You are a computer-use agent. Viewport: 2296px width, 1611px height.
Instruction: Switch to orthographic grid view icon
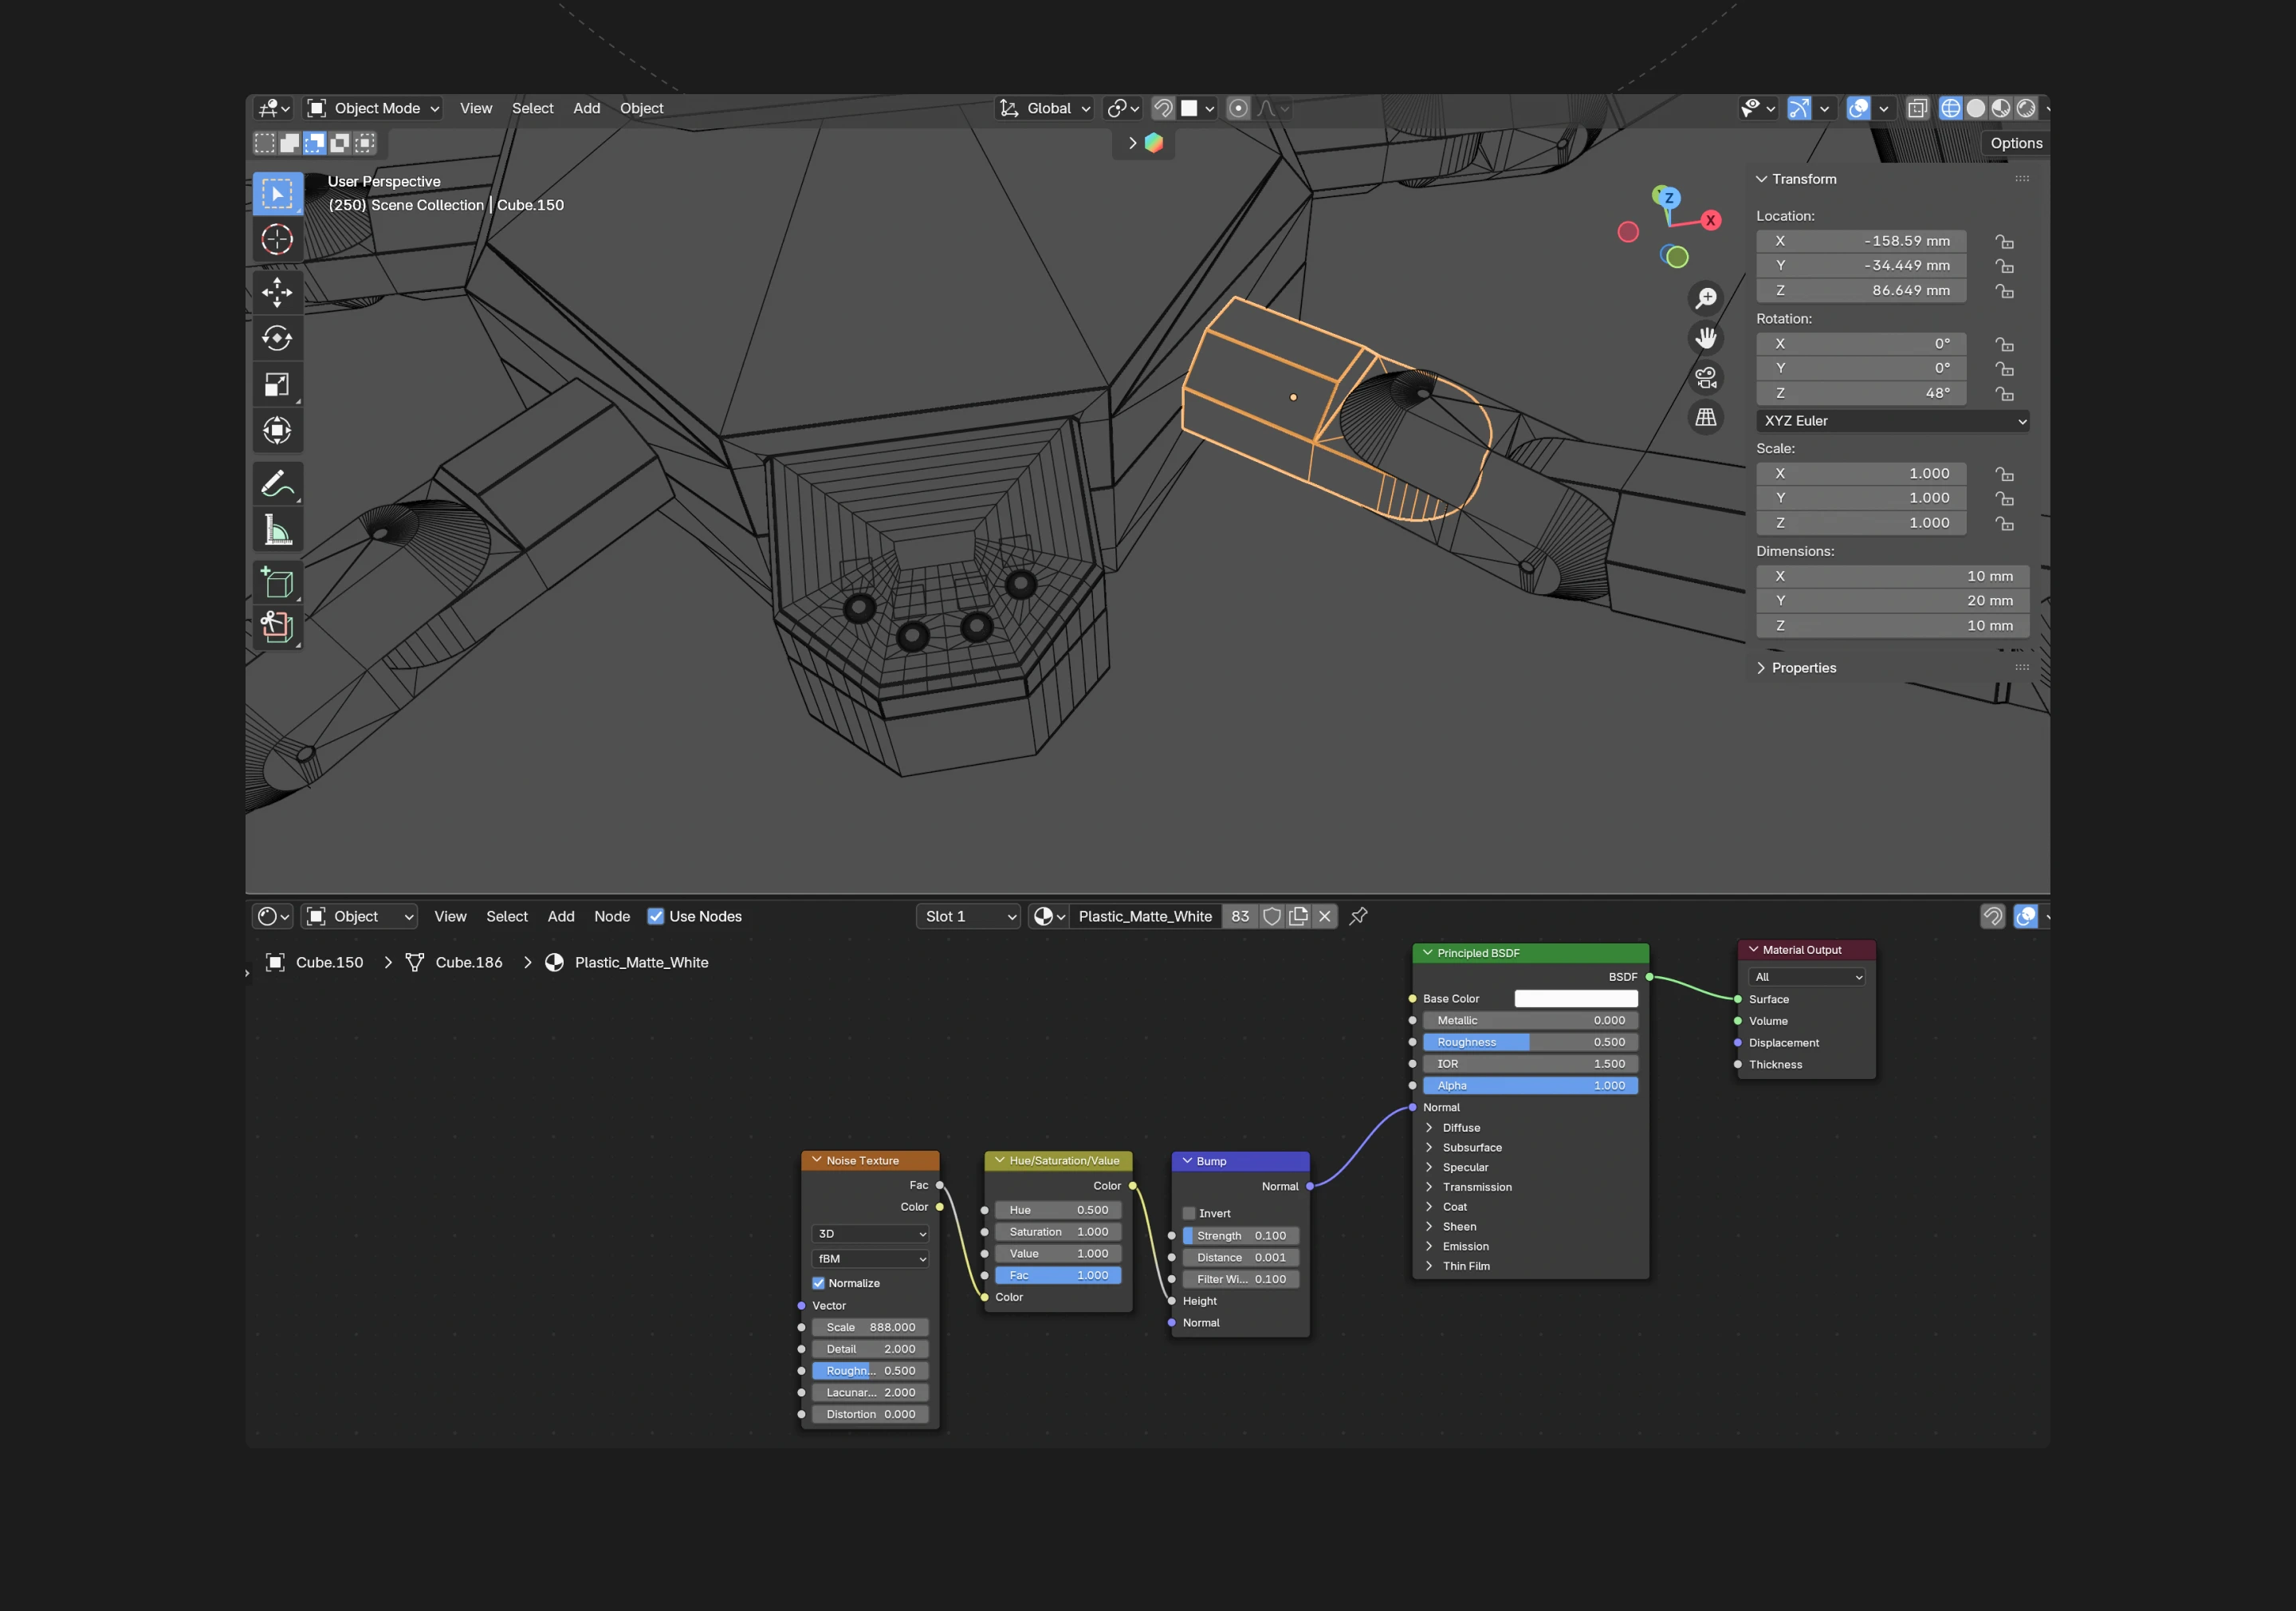[x=1706, y=417]
